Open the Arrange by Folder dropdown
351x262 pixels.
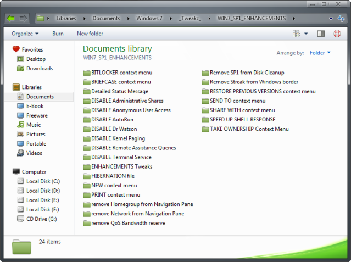tap(320, 53)
